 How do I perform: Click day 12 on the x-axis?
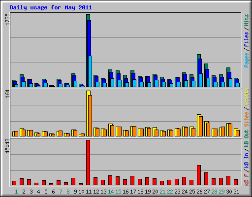(x=96, y=192)
